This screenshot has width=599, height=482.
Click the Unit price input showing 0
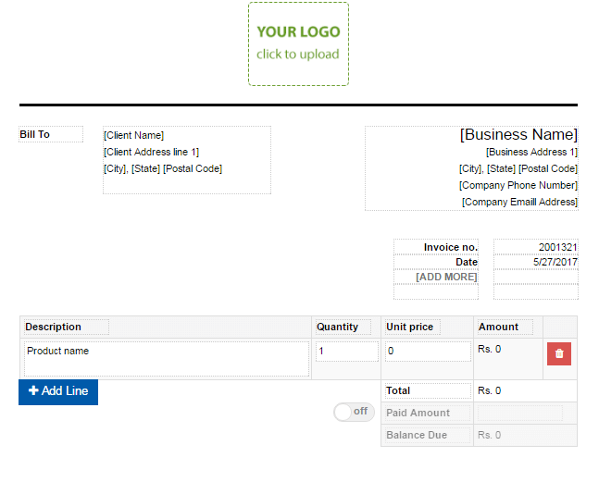coord(427,352)
